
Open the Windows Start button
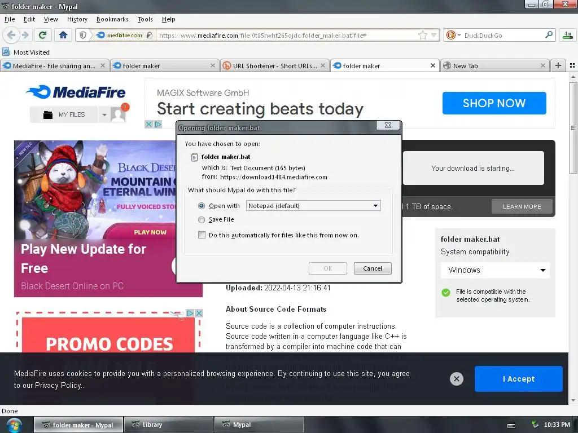tap(14, 425)
